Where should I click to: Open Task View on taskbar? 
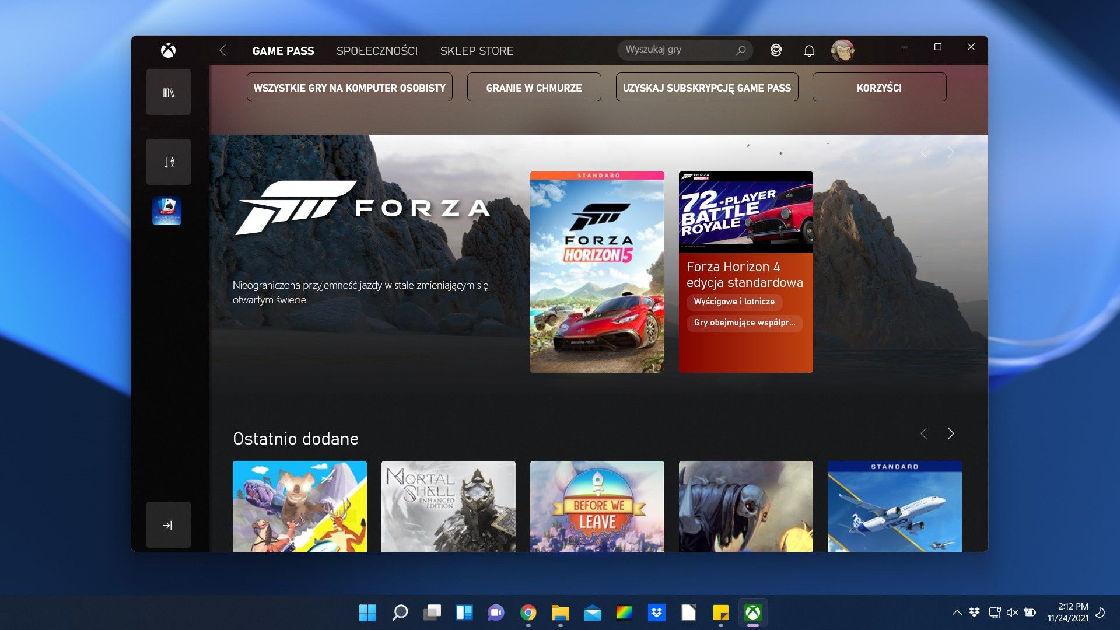click(432, 612)
